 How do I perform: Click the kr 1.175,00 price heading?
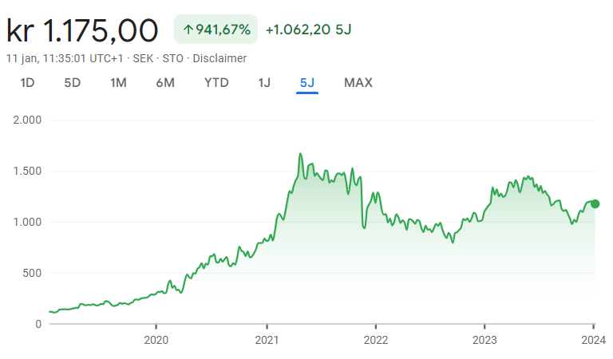[82, 30]
